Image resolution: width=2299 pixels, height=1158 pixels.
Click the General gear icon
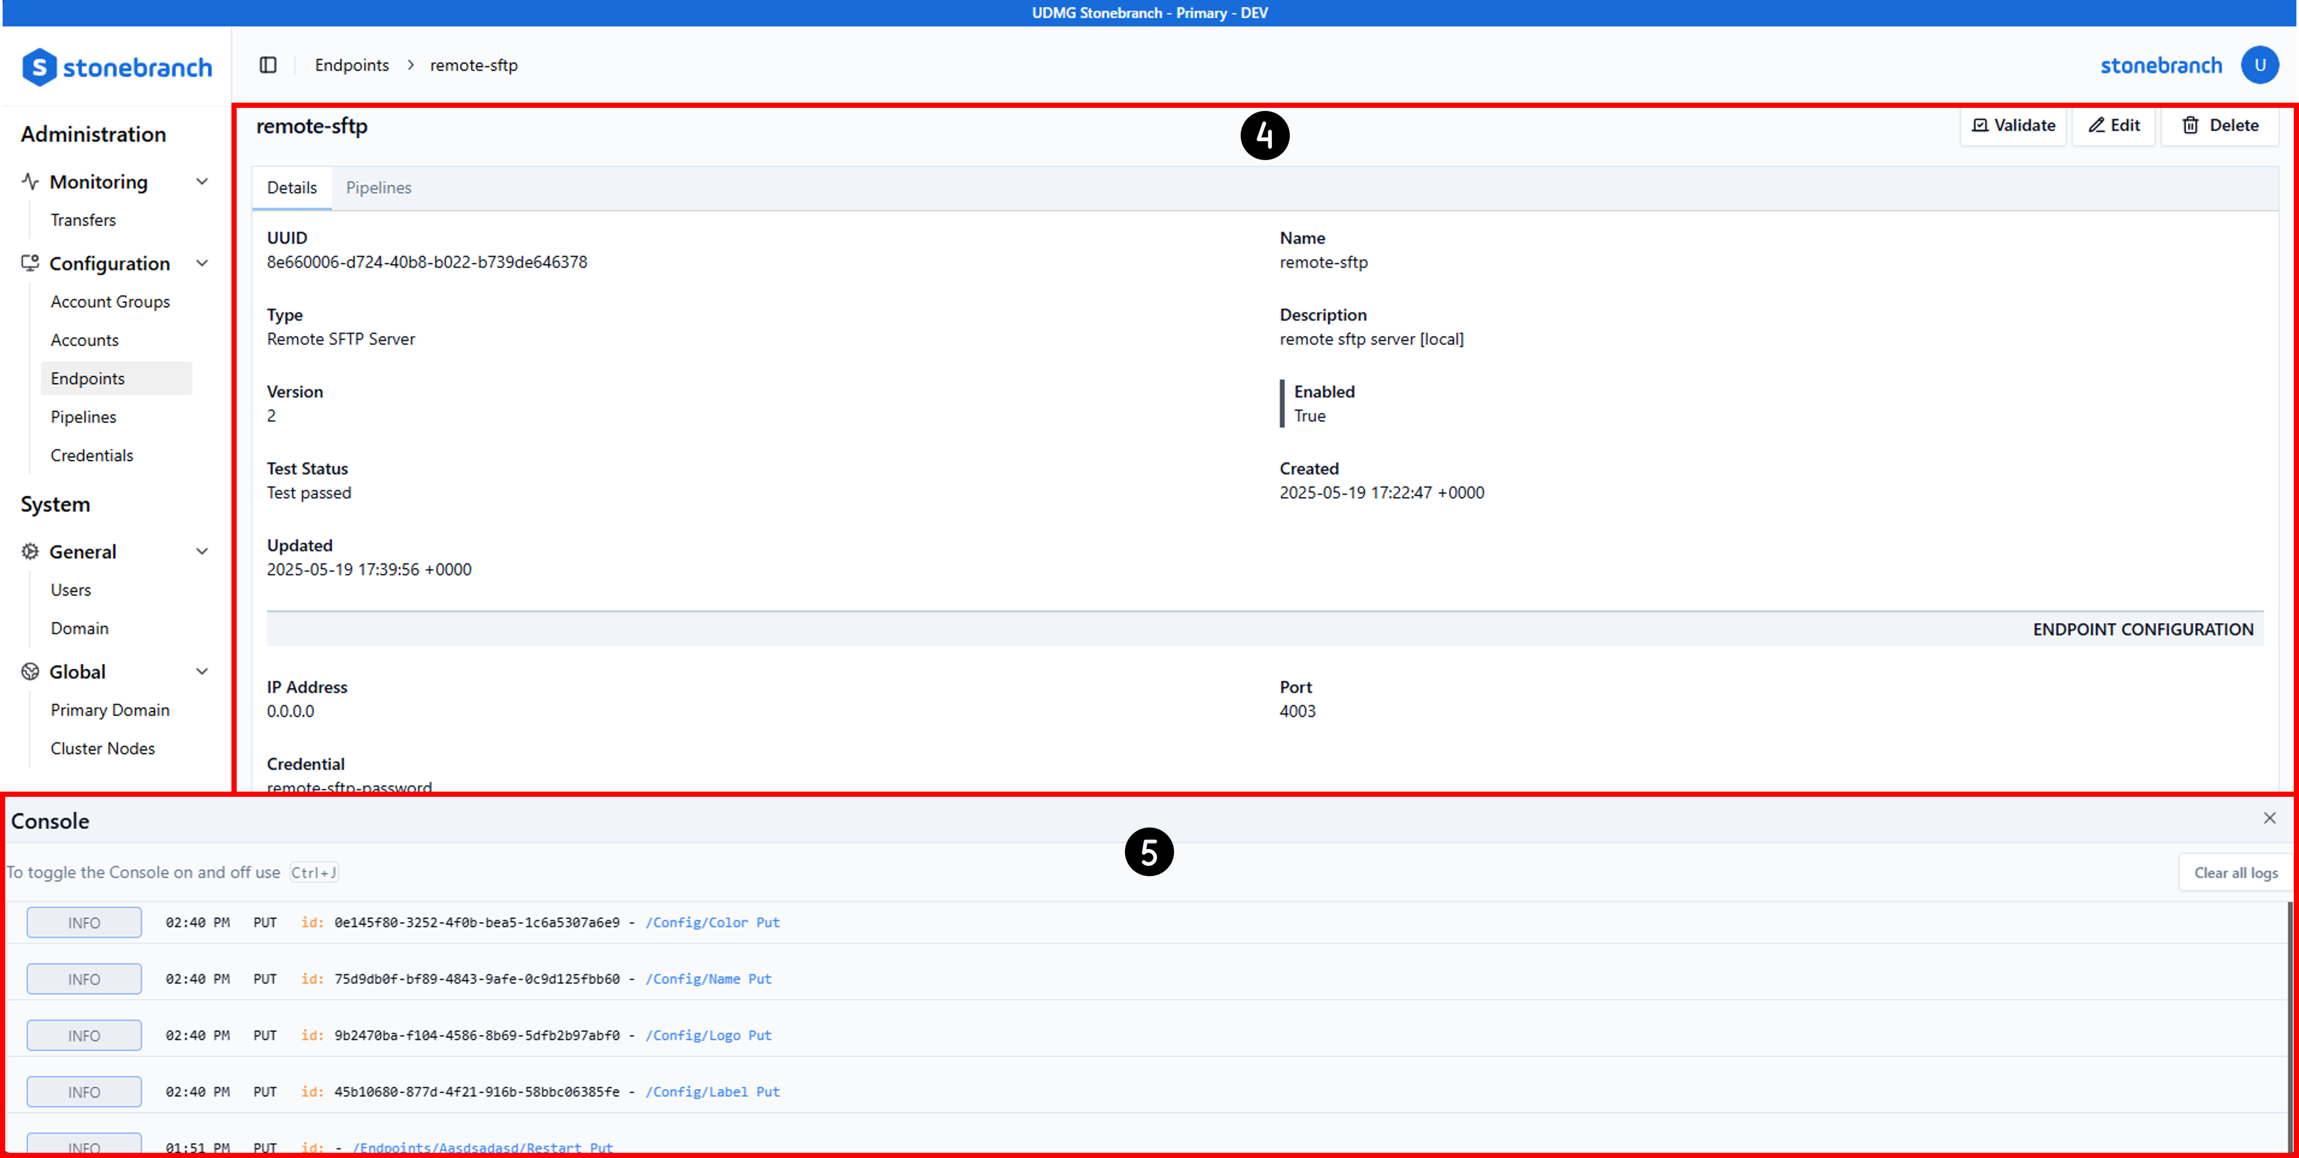coord(29,551)
